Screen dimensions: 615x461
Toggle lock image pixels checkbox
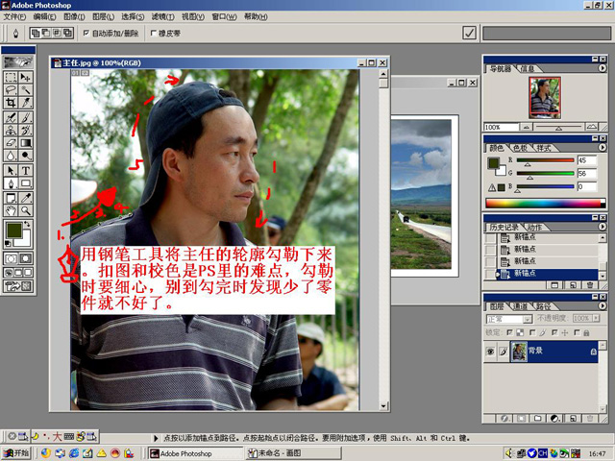pos(532,332)
